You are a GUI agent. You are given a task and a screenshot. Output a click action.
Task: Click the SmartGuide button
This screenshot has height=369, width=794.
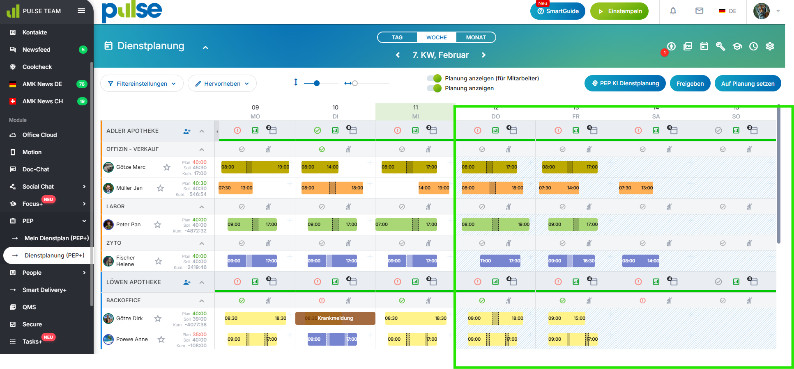558,11
